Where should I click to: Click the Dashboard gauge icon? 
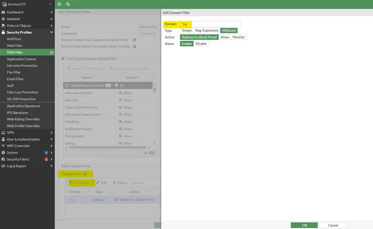point(3,12)
